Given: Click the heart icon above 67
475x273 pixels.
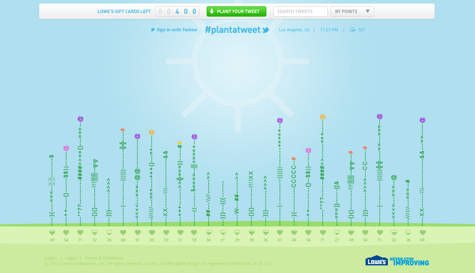Looking at the screenshot, I should tap(280, 233).
